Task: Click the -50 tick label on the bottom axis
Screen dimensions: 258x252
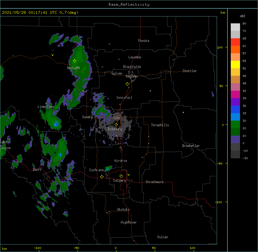Action: click(77, 248)
